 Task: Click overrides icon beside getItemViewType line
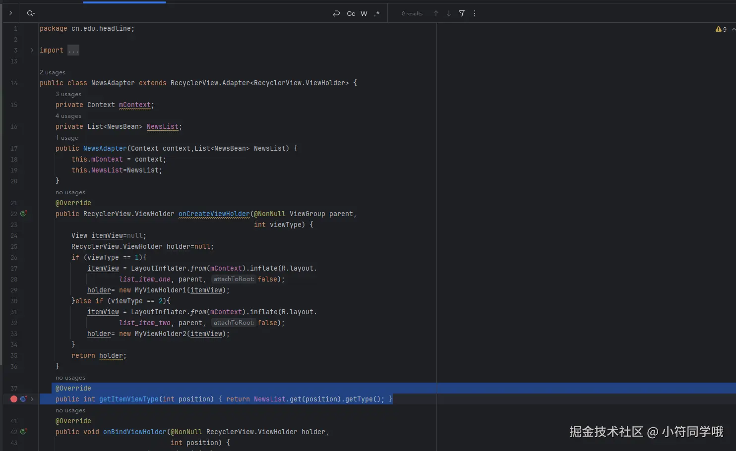pyautogui.click(x=23, y=399)
